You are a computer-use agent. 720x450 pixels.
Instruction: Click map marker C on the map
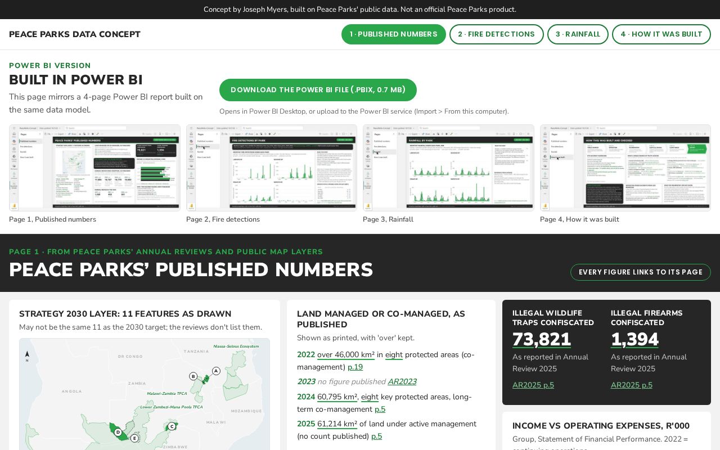coord(172,426)
